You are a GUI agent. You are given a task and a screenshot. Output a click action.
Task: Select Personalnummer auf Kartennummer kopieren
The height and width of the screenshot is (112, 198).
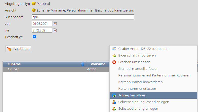(x=154, y=75)
